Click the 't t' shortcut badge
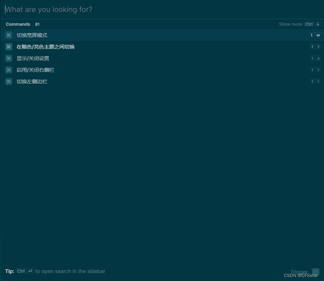Viewport: 324px width, 281px height. coord(315,47)
